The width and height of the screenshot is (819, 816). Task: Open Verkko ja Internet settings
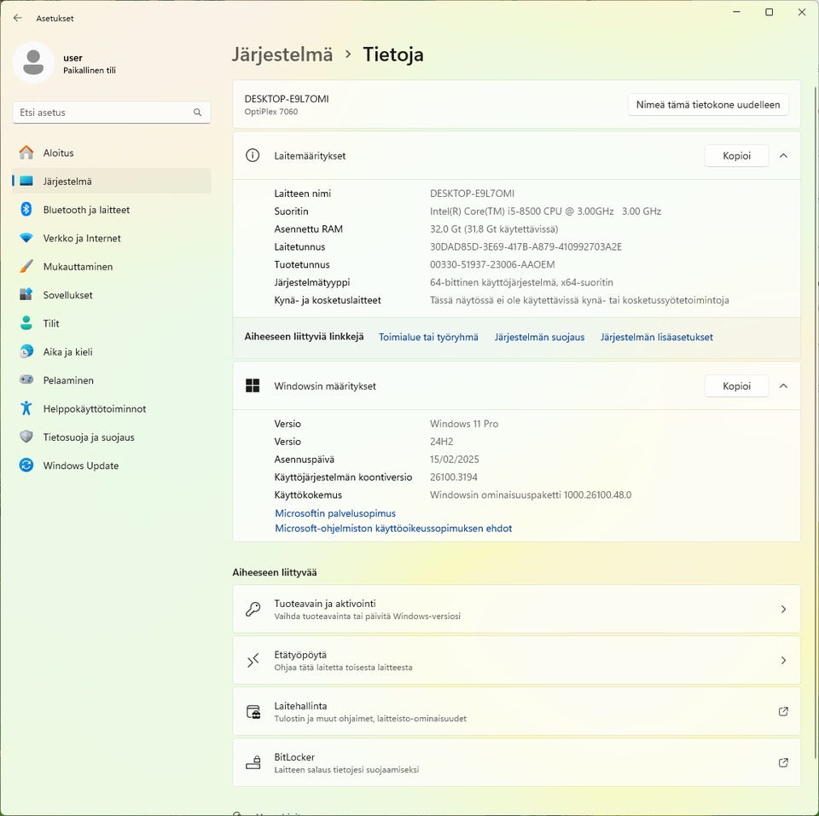point(111,238)
